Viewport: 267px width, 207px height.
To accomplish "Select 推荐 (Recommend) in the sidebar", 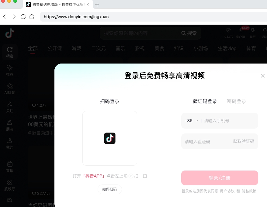I will click(x=9, y=70).
